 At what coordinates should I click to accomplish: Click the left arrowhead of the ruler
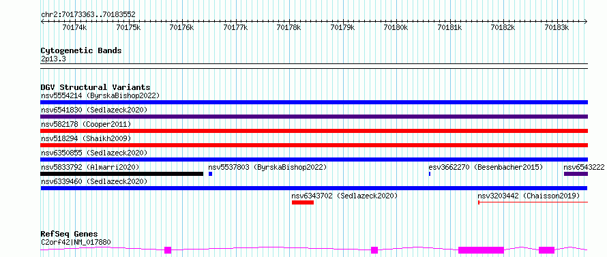point(42,22)
